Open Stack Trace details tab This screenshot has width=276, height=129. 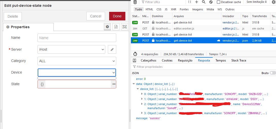(x=239, y=60)
